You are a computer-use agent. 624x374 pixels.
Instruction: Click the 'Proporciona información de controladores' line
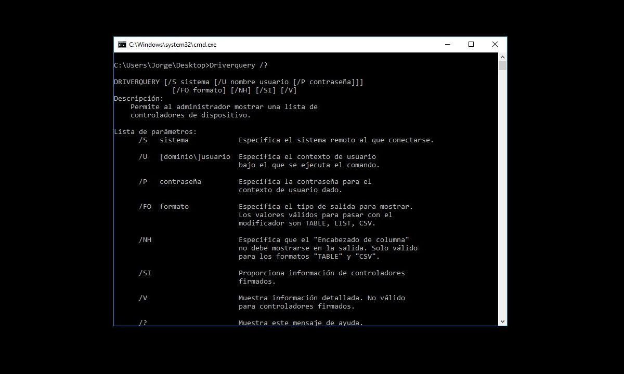coord(322,273)
